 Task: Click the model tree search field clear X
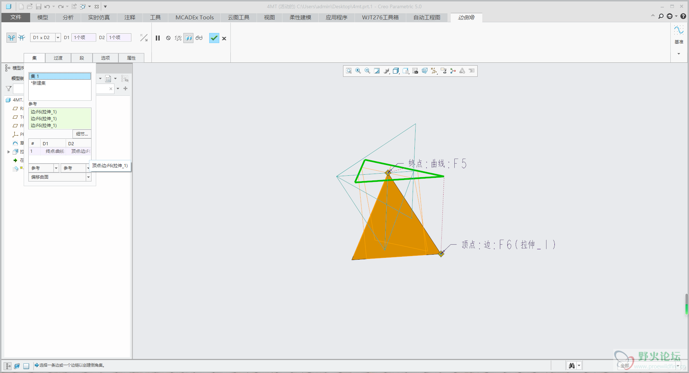pos(111,89)
